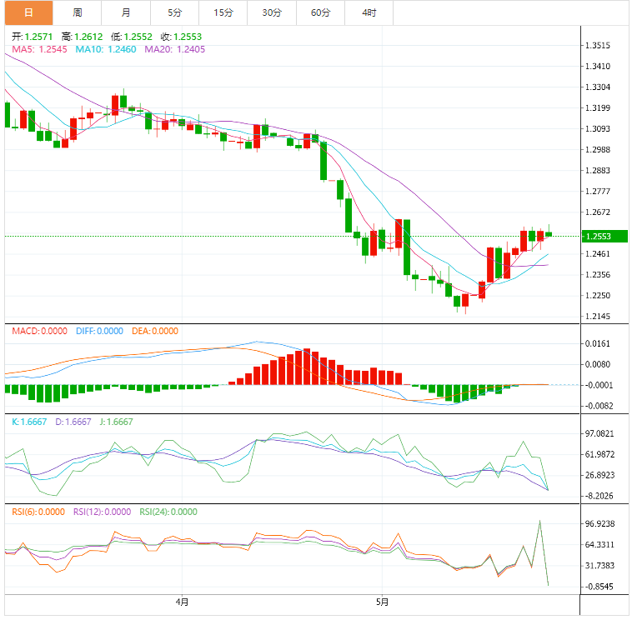Click the DIFF:0.0000 label
This screenshot has height=620, width=632.
(99, 331)
